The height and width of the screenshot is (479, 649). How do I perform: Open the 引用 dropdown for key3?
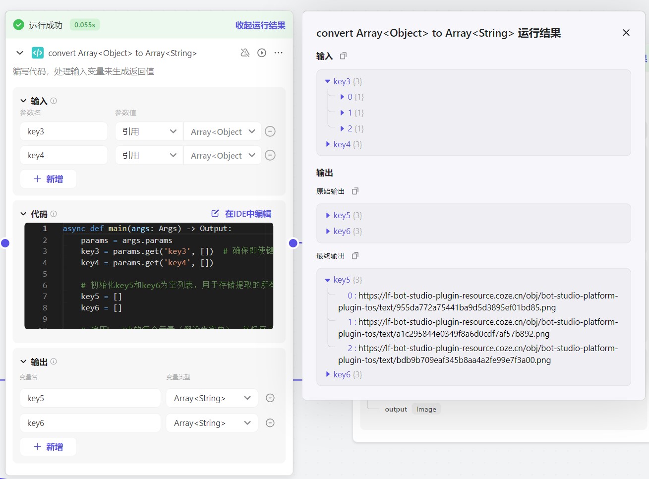(x=149, y=131)
